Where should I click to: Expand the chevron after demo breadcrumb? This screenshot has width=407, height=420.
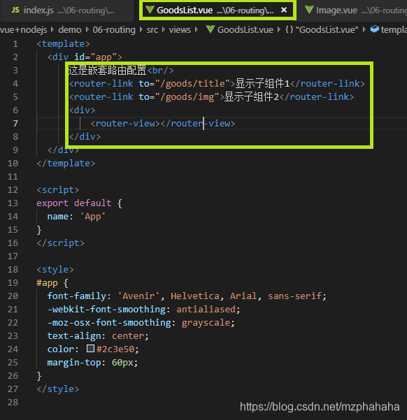[87, 30]
